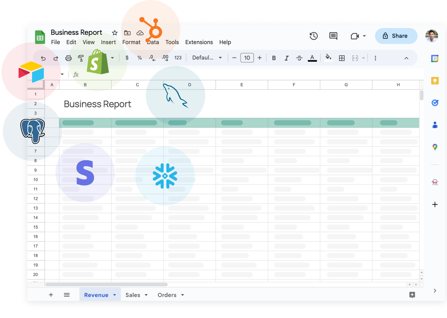The width and height of the screenshot is (447, 318).
Task: Open Google Maps in side panel
Action: tap(435, 147)
